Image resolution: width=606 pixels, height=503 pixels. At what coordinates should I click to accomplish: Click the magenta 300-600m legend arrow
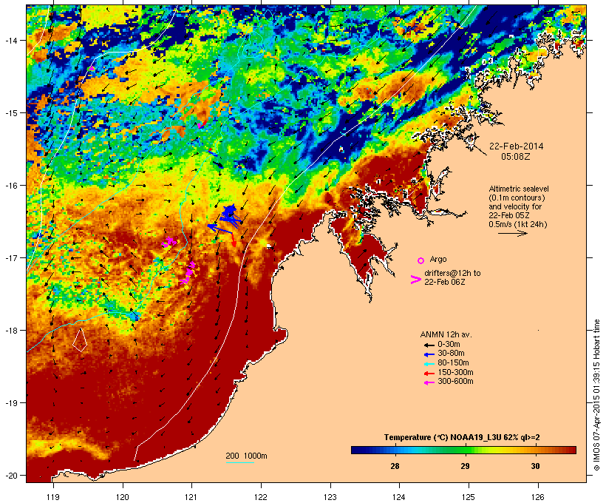coord(429,382)
